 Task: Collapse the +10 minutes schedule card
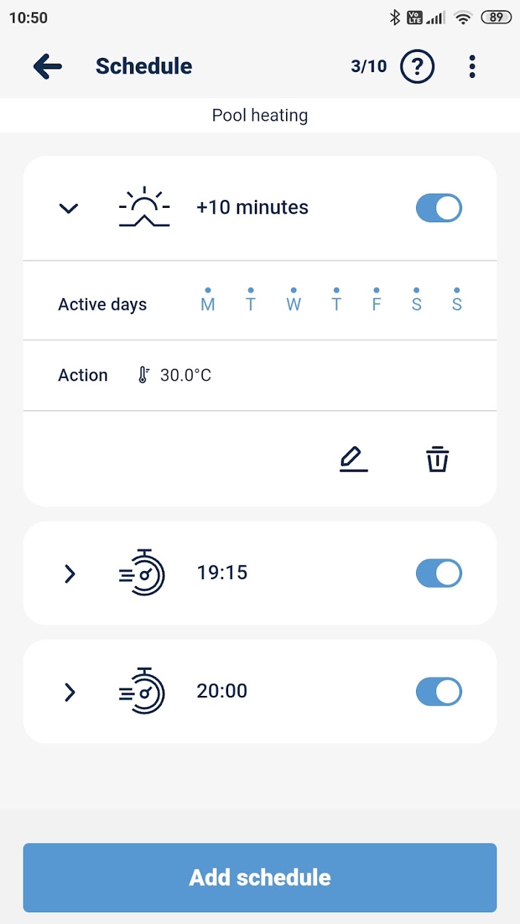click(69, 208)
